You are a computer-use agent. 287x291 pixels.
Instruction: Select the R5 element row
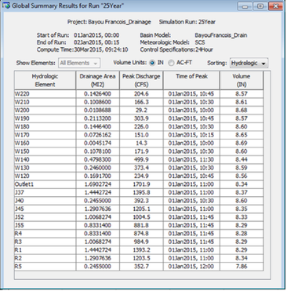[139, 267]
